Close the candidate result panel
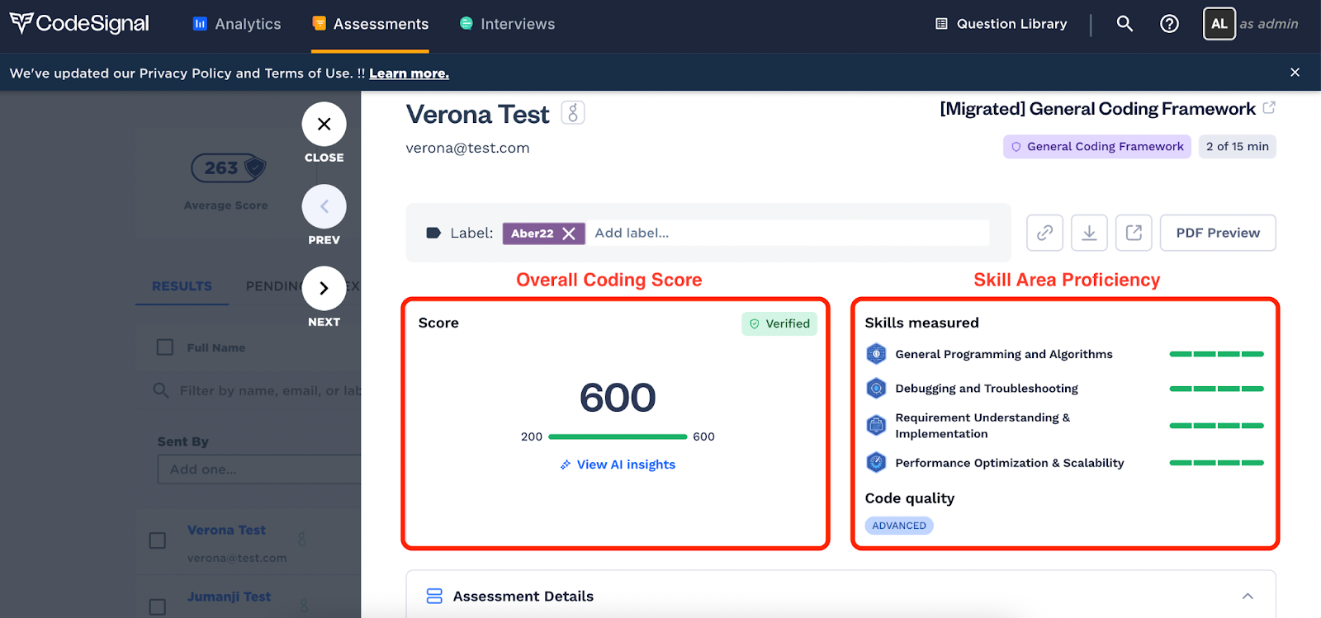Image resolution: width=1321 pixels, height=618 pixels. click(324, 124)
